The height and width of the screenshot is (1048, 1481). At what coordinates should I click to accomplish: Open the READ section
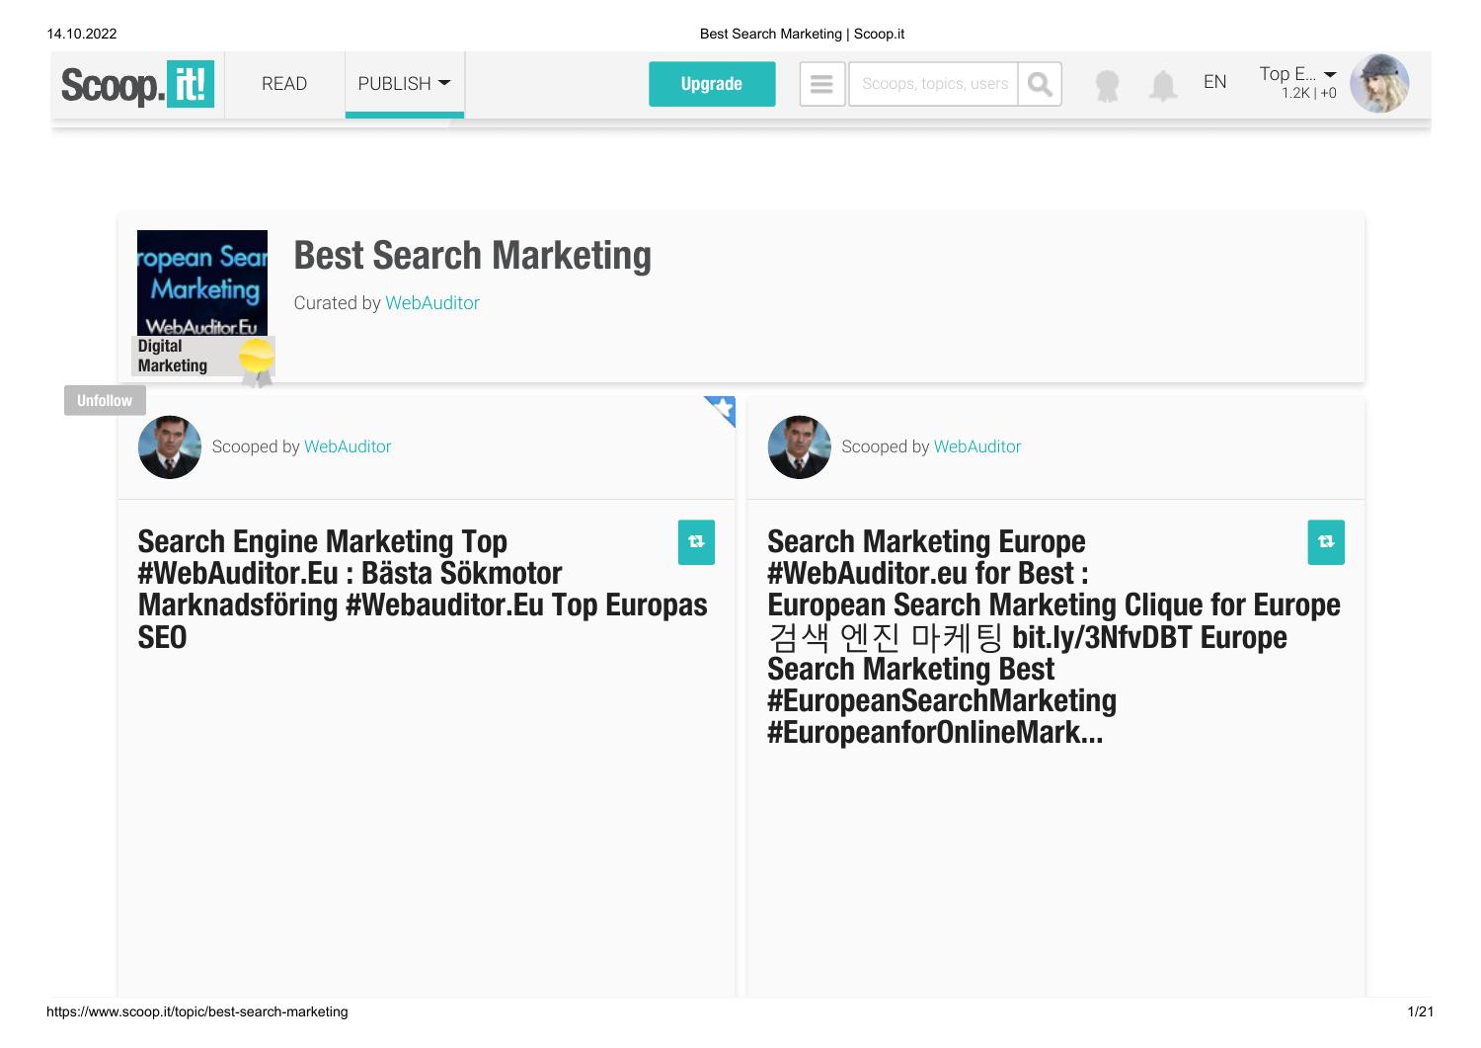tap(283, 84)
